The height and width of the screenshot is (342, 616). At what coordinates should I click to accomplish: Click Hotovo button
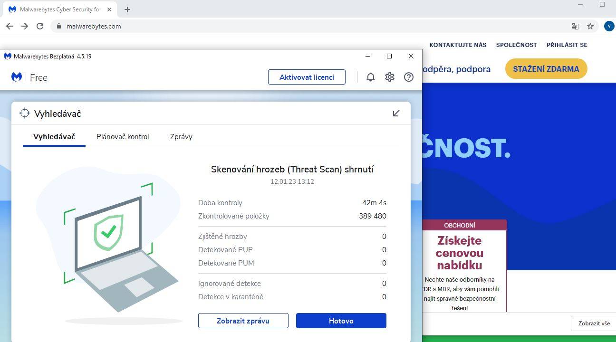[341, 321]
